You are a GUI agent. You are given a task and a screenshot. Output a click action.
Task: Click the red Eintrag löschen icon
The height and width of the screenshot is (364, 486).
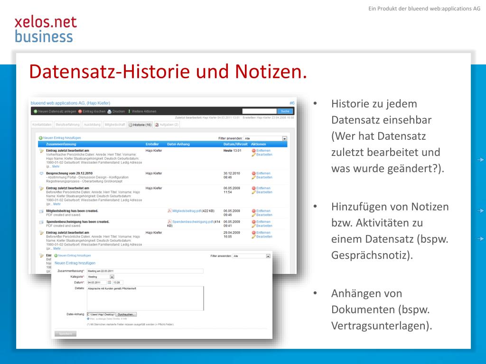[x=80, y=111]
